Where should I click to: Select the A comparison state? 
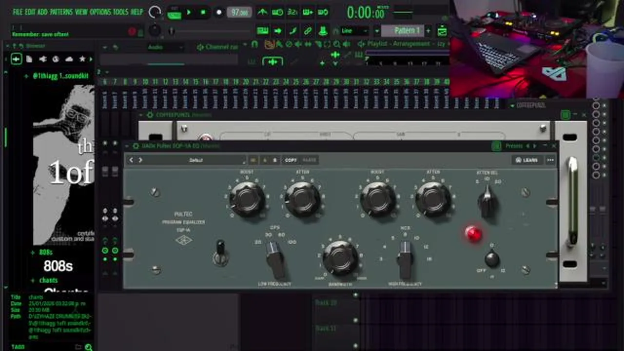[x=265, y=160]
